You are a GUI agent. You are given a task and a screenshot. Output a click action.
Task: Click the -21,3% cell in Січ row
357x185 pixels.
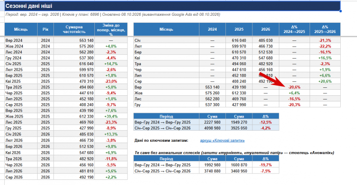click(325, 40)
